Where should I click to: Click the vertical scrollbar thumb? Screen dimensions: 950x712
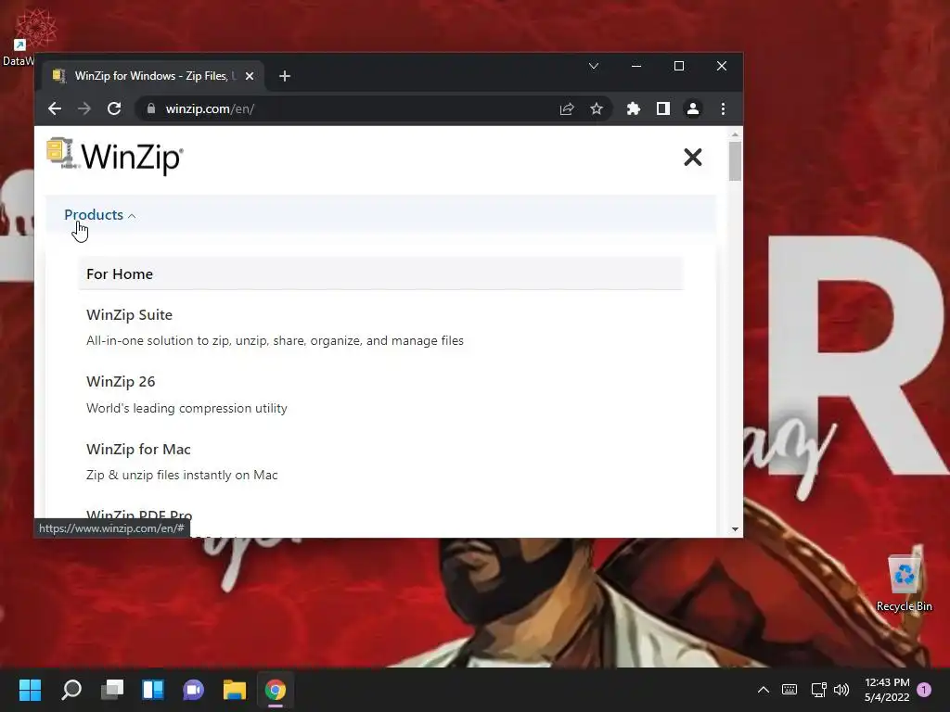tap(735, 161)
